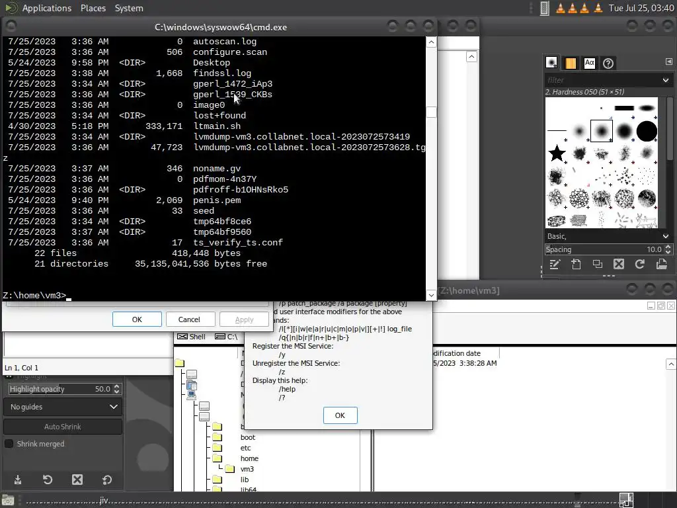Click the Auto Shrink button
This screenshot has width=677, height=508.
pos(63,427)
